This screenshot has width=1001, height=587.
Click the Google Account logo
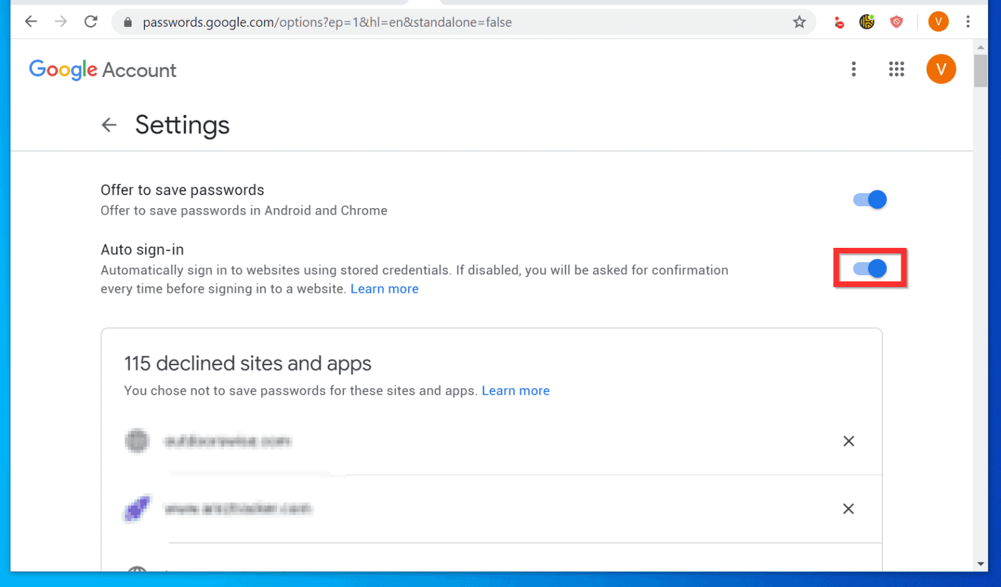coord(102,70)
